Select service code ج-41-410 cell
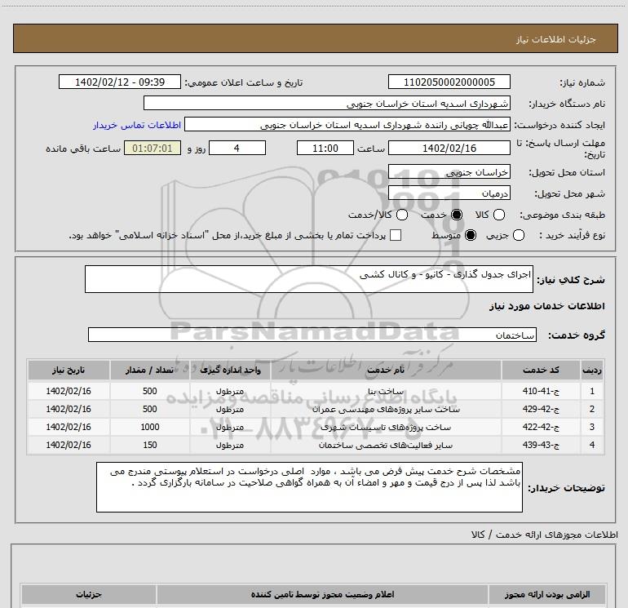 [x=541, y=391]
